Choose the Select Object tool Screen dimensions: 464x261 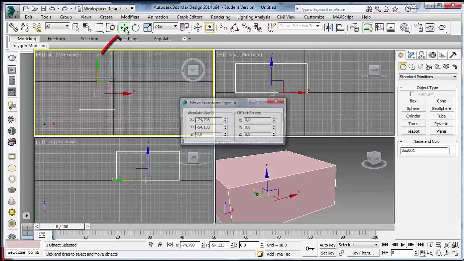point(75,27)
